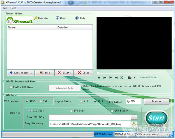This screenshot has height=139, width=175.
Task: Choose temp directory folder icon
Action: coord(134,124)
